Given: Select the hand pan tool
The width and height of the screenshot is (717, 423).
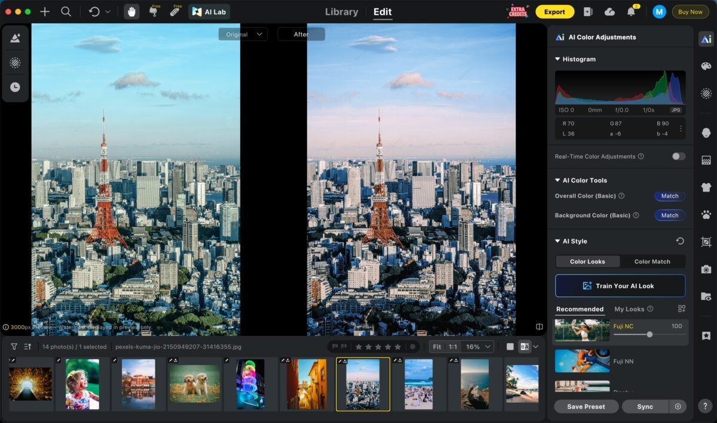Looking at the screenshot, I should click(131, 11).
